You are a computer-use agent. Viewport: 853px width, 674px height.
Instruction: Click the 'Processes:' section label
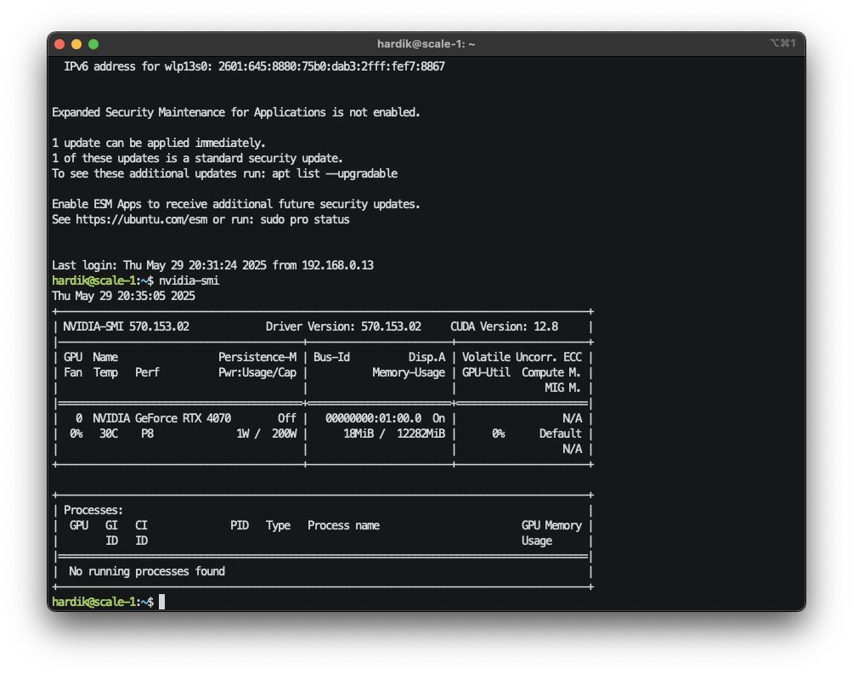click(93, 510)
